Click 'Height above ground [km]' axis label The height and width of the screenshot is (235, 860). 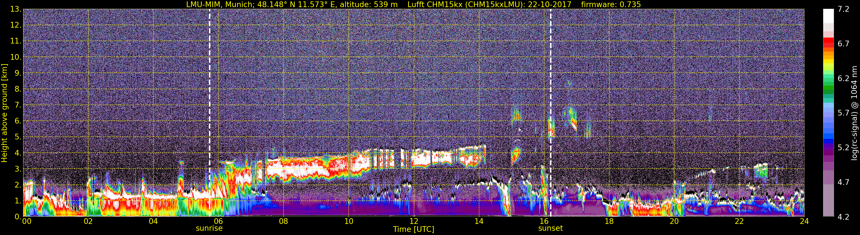tap(4, 113)
